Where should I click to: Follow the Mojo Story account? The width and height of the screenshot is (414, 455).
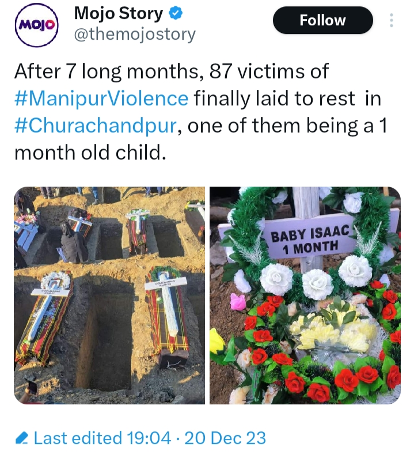(322, 20)
